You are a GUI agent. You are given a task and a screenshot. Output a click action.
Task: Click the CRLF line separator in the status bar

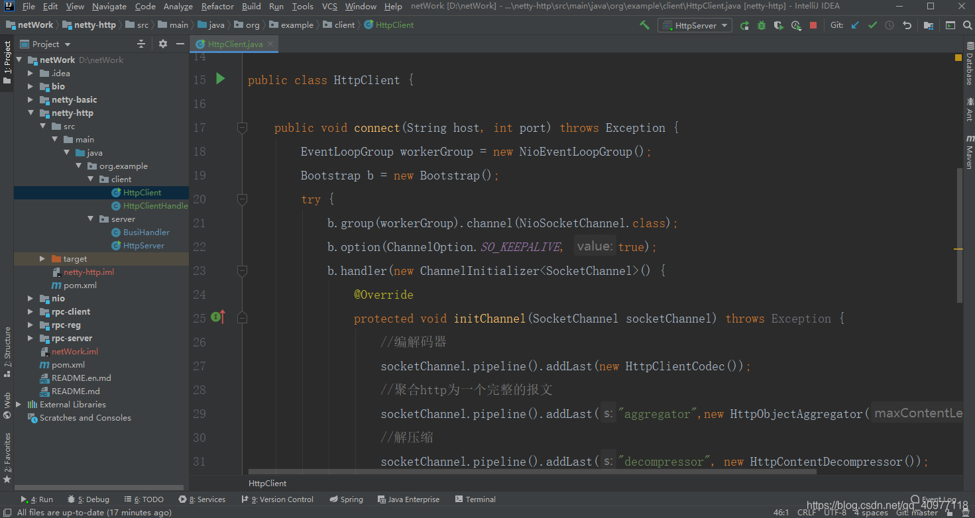click(x=807, y=513)
